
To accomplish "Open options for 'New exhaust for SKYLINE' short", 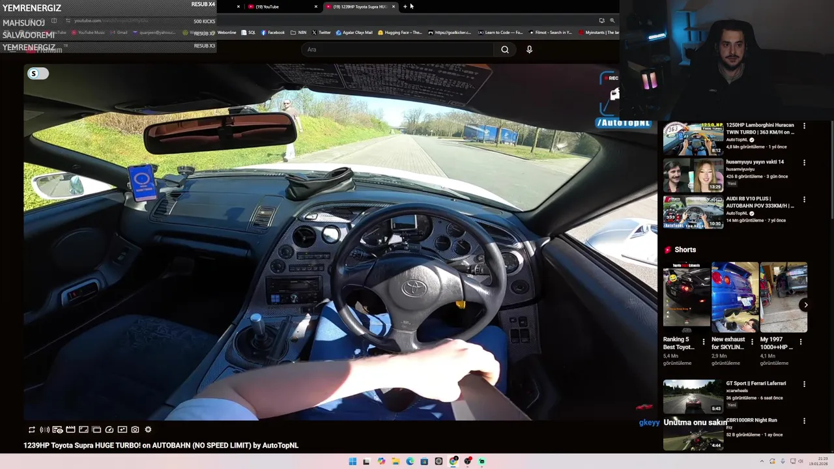I will coord(752,341).
